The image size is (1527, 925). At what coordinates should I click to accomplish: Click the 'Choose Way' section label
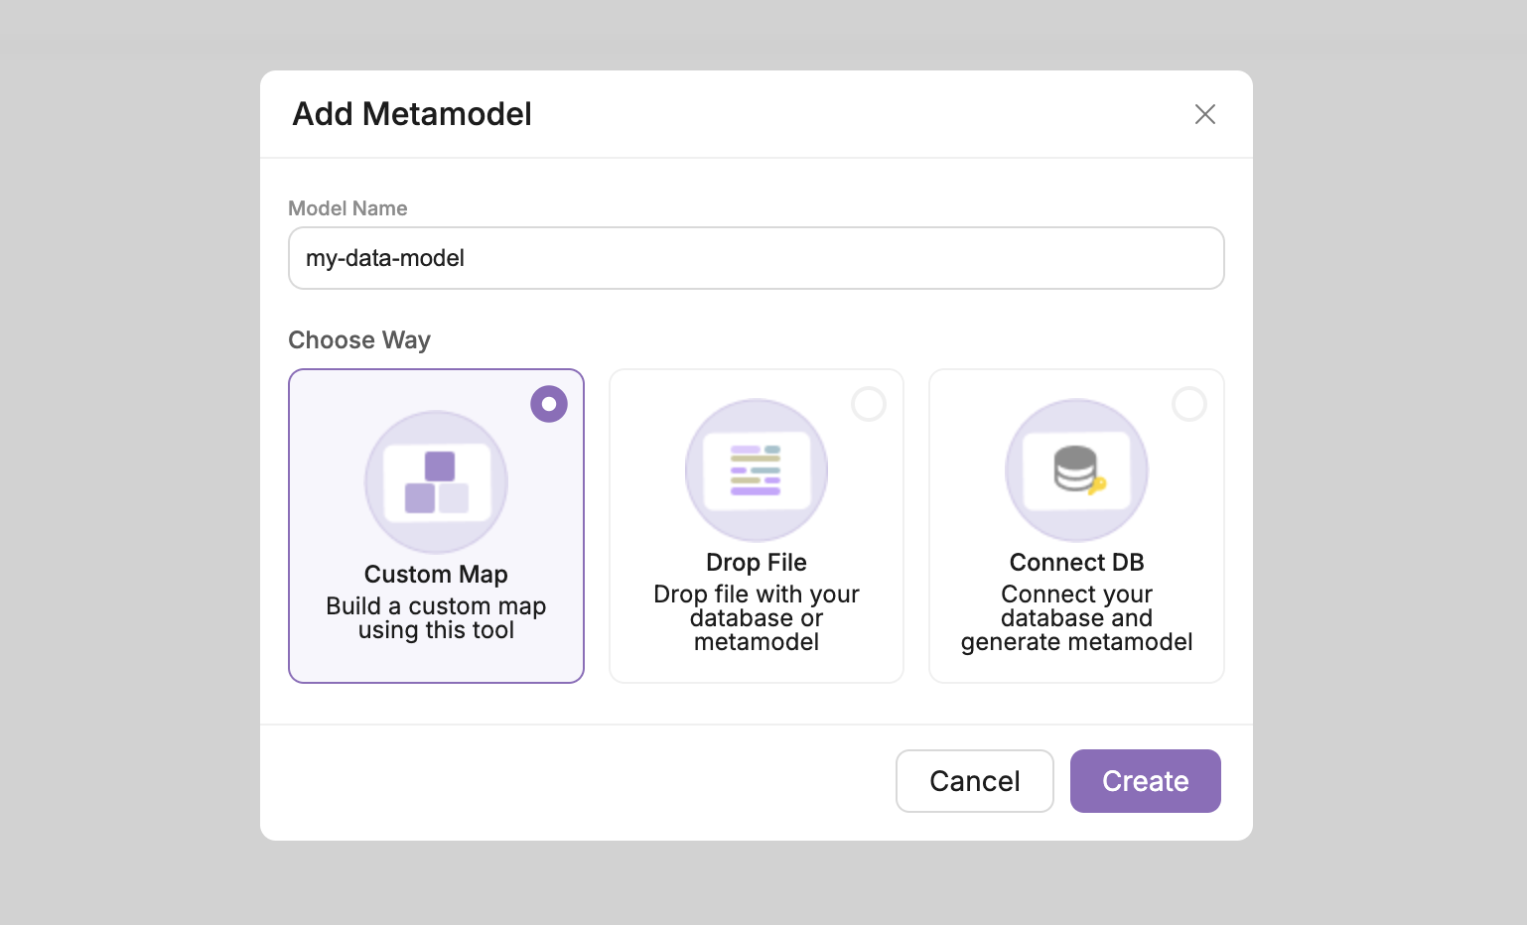point(359,340)
